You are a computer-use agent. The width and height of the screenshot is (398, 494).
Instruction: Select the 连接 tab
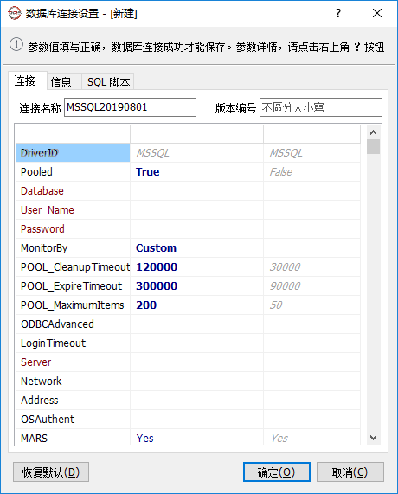point(25,80)
